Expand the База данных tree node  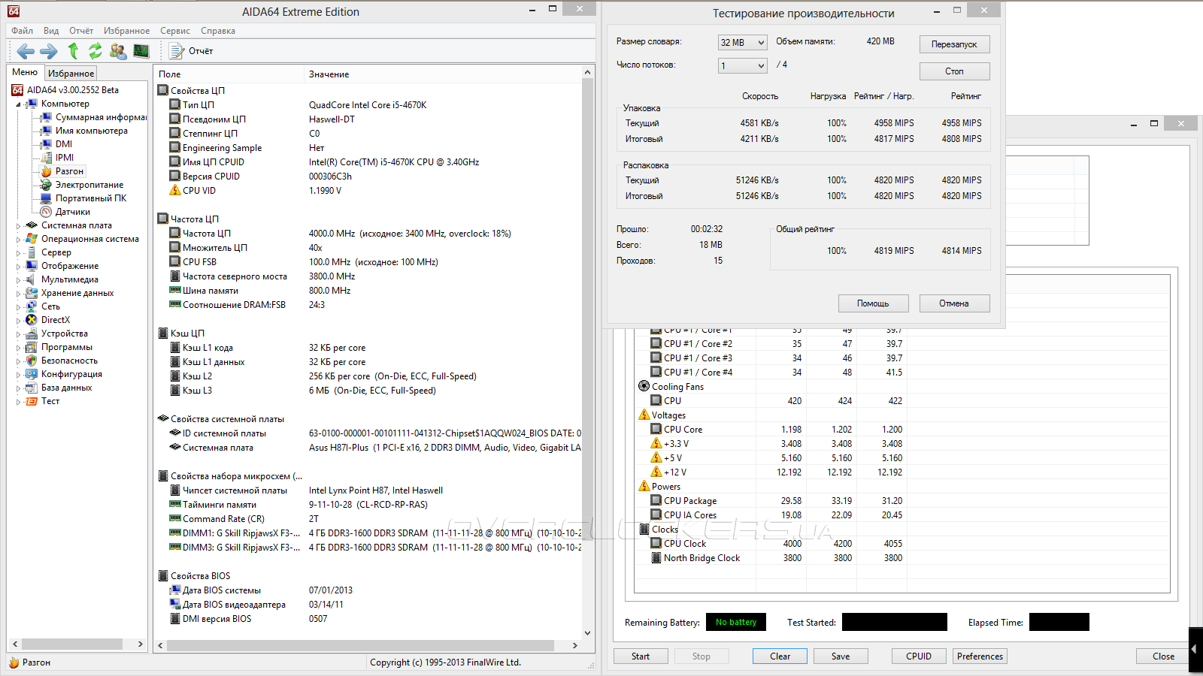(19, 388)
